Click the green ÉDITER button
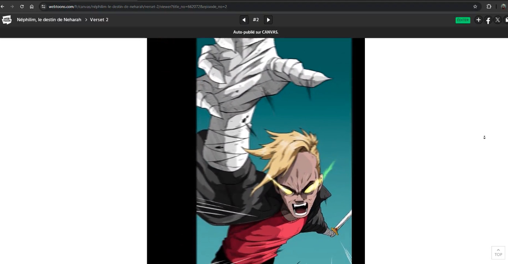 (463, 20)
